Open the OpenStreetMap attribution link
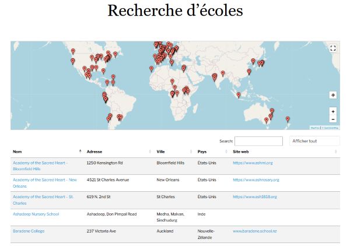Screen dimensions: 350x246 pos(331,128)
